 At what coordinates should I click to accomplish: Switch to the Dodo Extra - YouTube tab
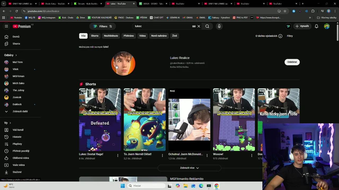tap(55, 4)
